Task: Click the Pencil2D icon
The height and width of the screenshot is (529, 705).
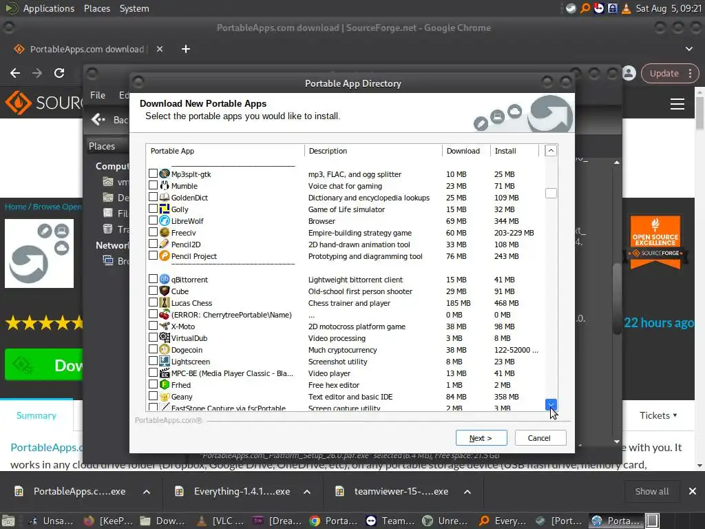Action: click(x=165, y=244)
